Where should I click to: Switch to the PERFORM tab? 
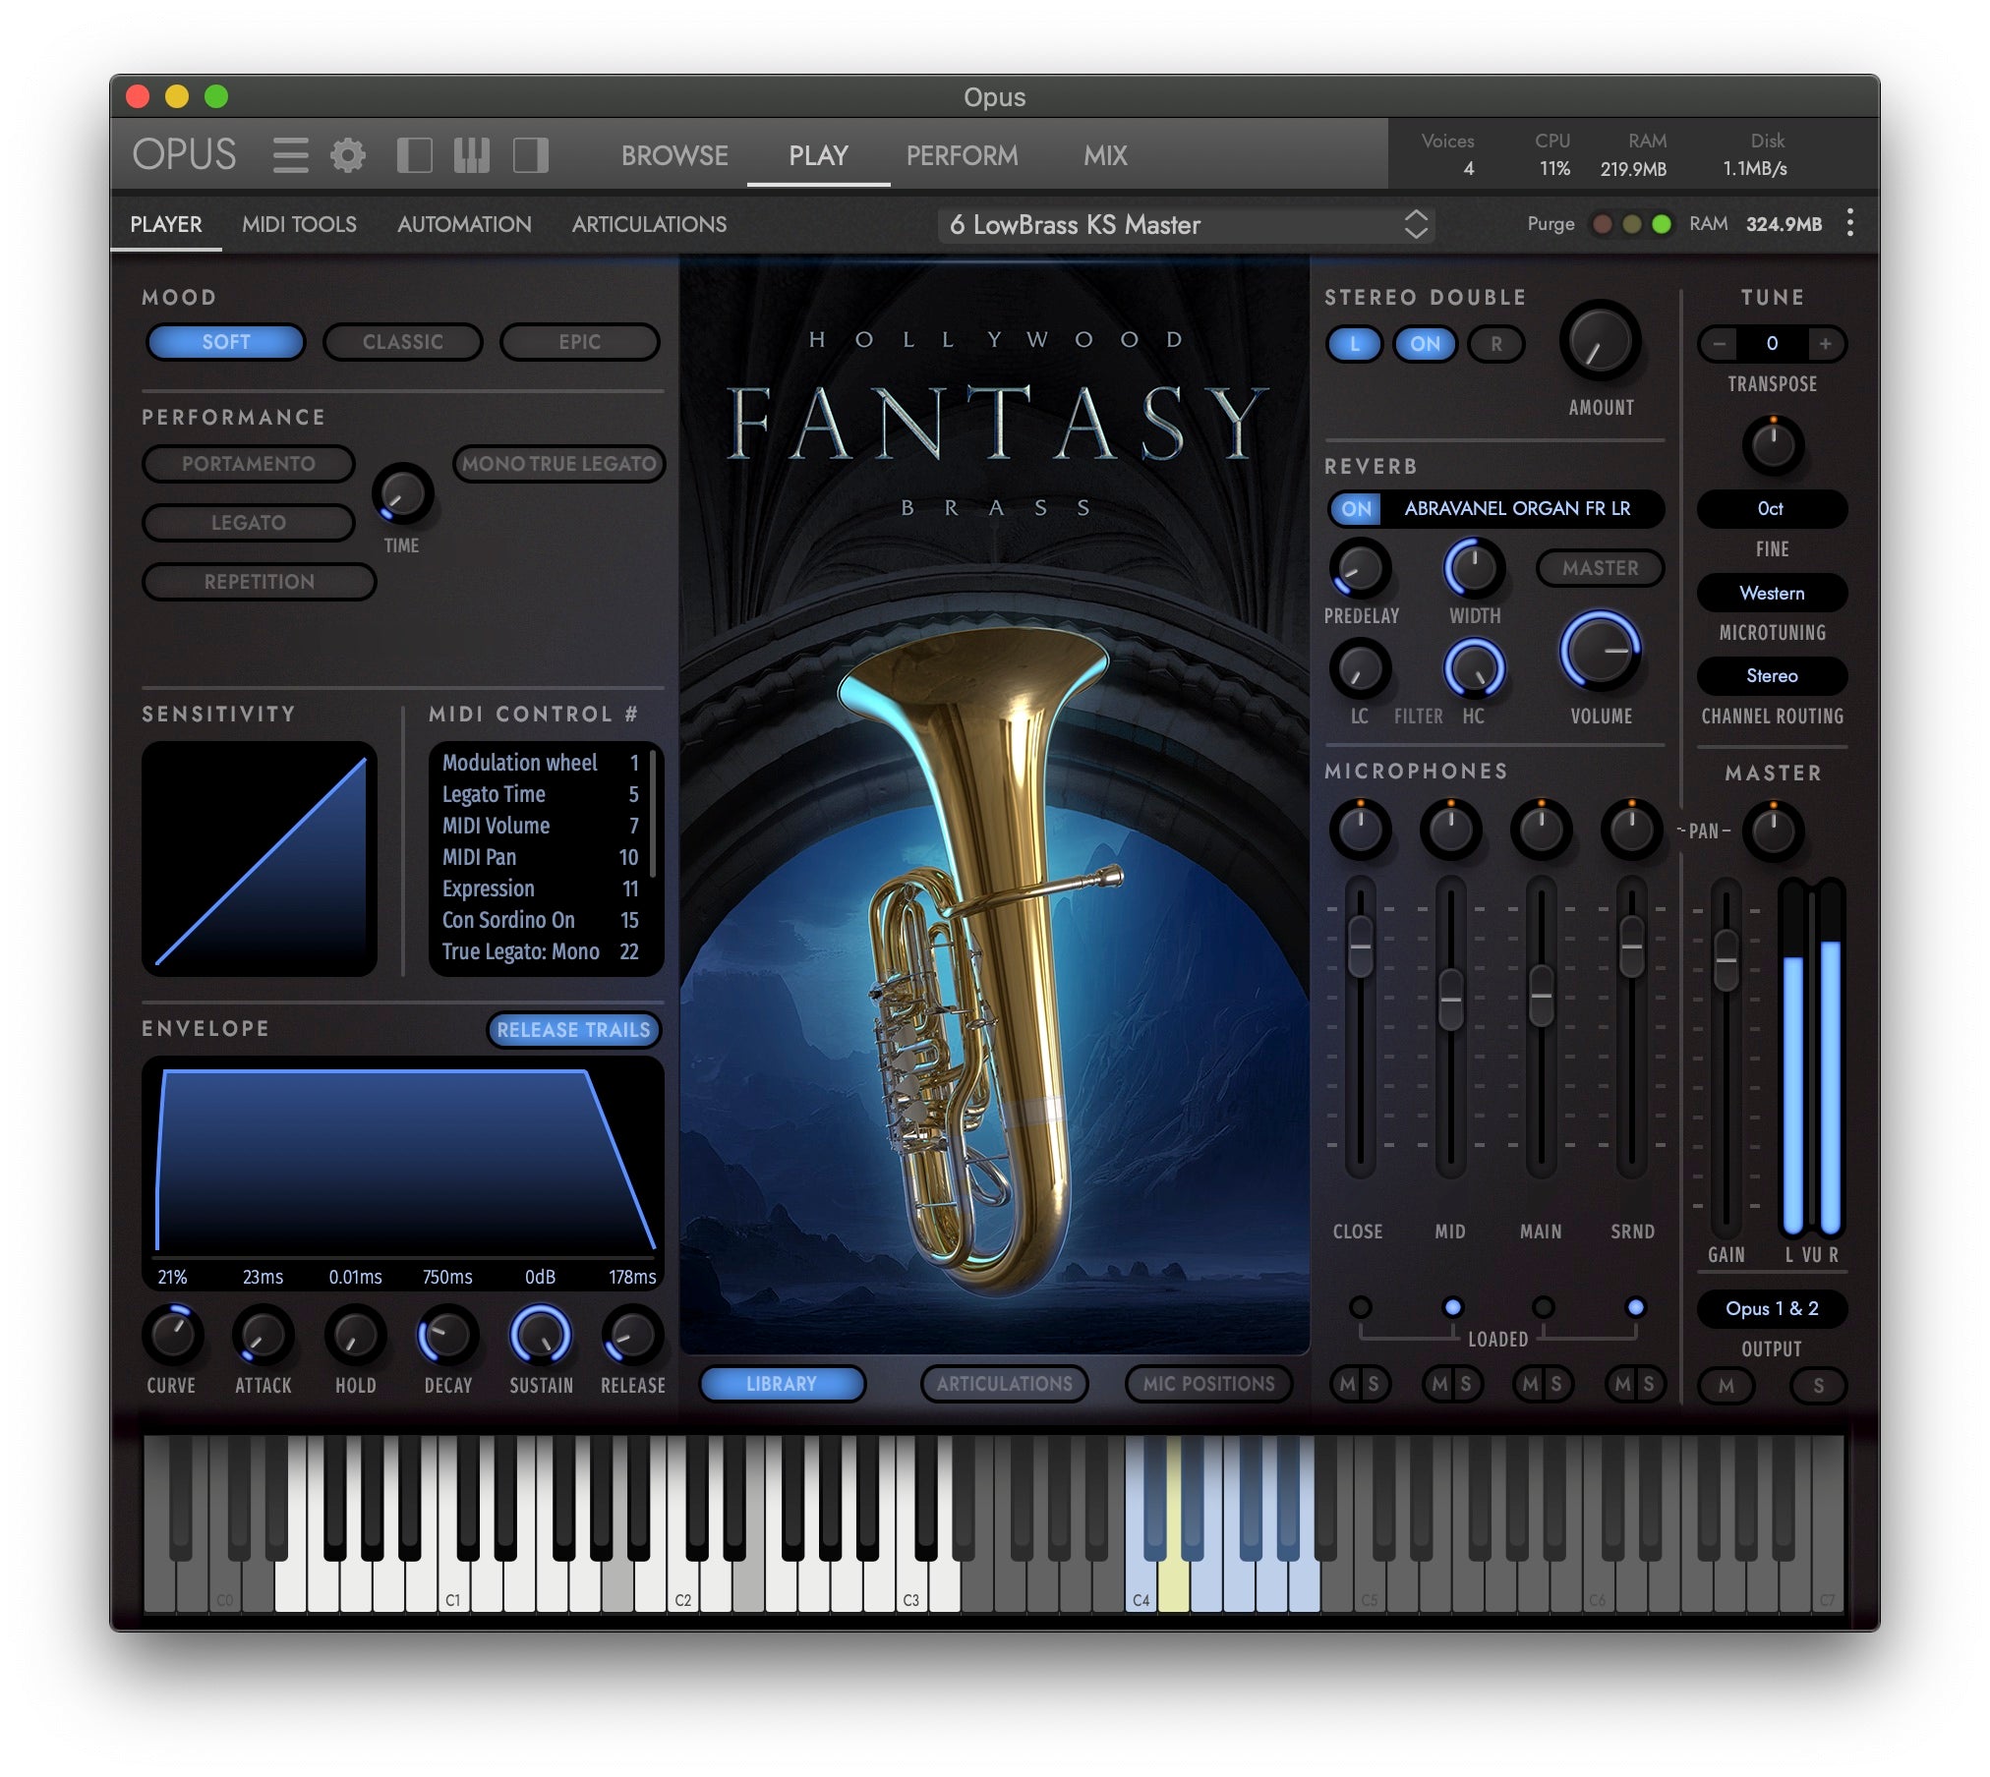[962, 155]
